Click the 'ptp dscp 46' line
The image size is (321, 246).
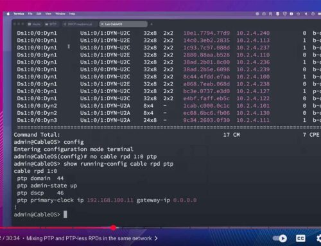(40, 193)
